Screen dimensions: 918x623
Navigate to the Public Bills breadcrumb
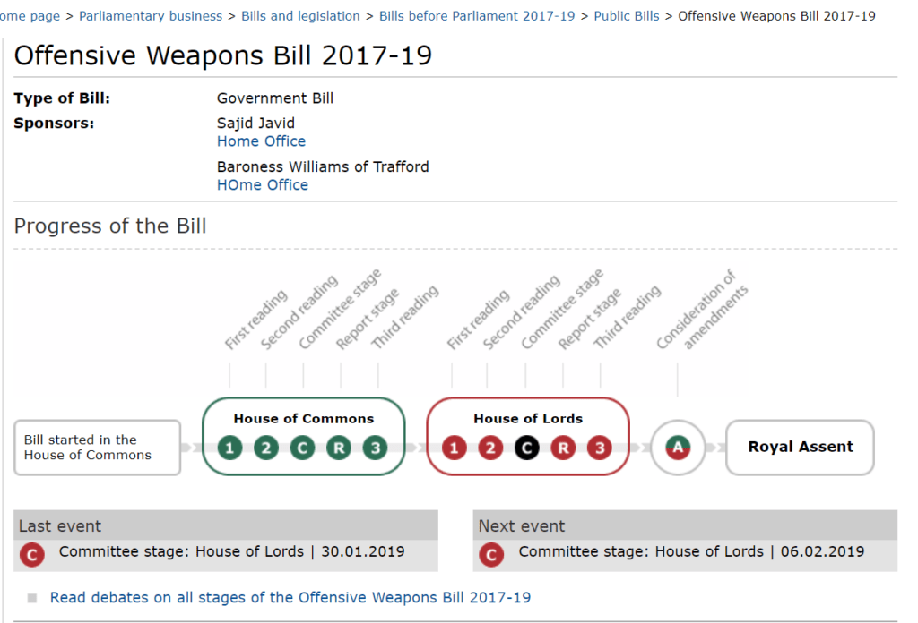click(x=627, y=15)
